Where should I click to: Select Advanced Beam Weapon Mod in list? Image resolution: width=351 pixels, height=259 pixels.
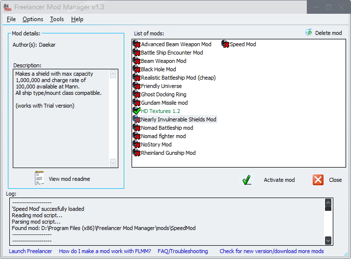tap(176, 44)
